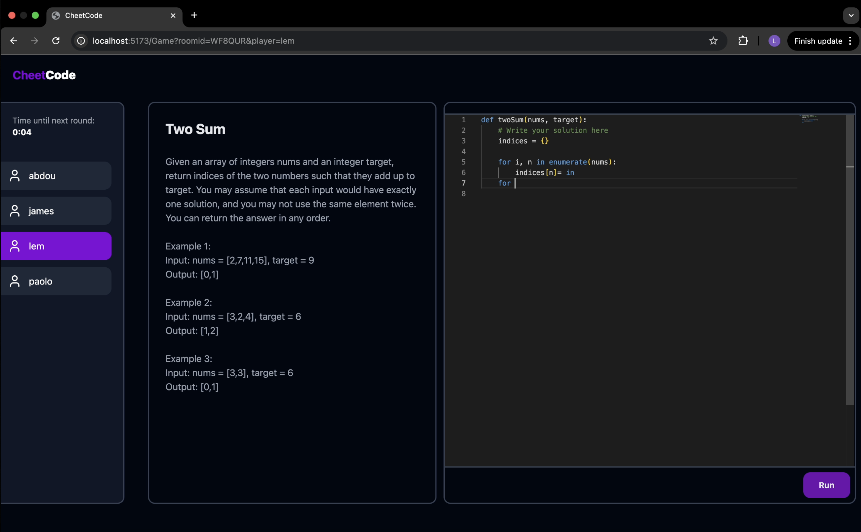
Task: Click the browser back arrow
Action: pos(13,41)
